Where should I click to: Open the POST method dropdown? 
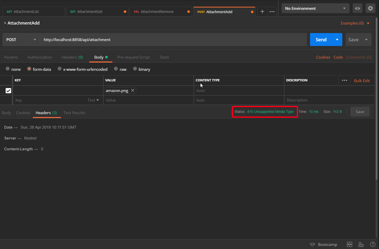(21, 40)
